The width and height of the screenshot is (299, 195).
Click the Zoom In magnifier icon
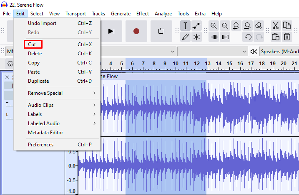click(x=214, y=26)
